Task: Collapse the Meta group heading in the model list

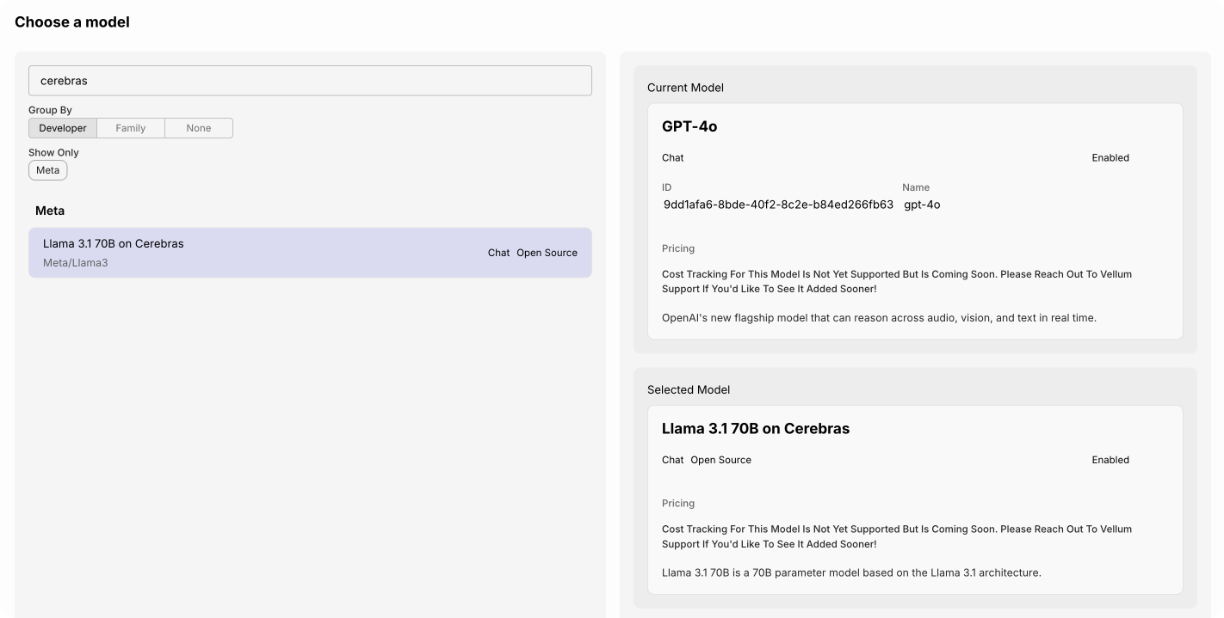Action: click(x=50, y=211)
